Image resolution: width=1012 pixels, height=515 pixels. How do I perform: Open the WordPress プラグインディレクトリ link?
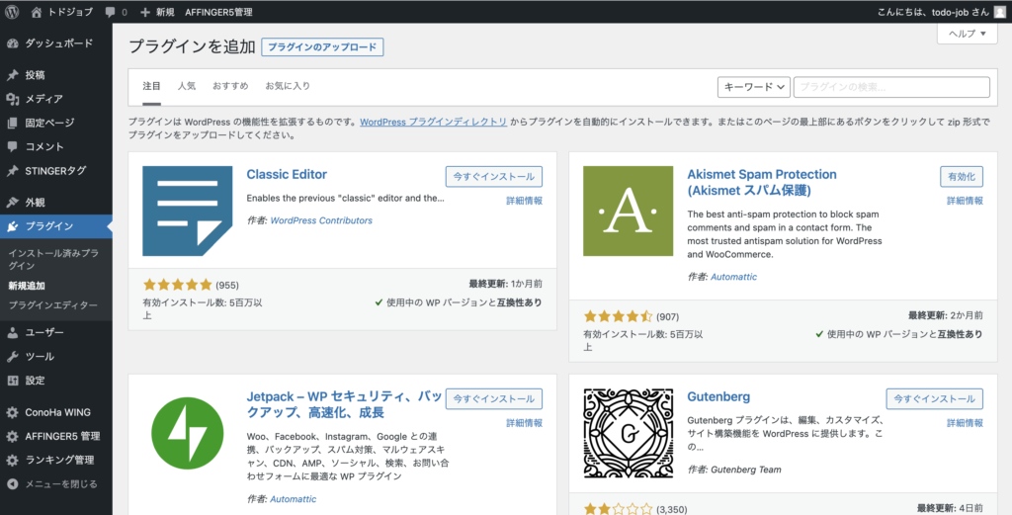tap(433, 122)
